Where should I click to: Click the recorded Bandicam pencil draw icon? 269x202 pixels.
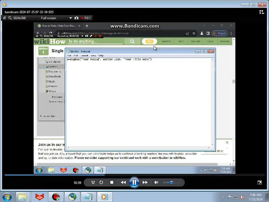pyautogui.click(x=91, y=36)
